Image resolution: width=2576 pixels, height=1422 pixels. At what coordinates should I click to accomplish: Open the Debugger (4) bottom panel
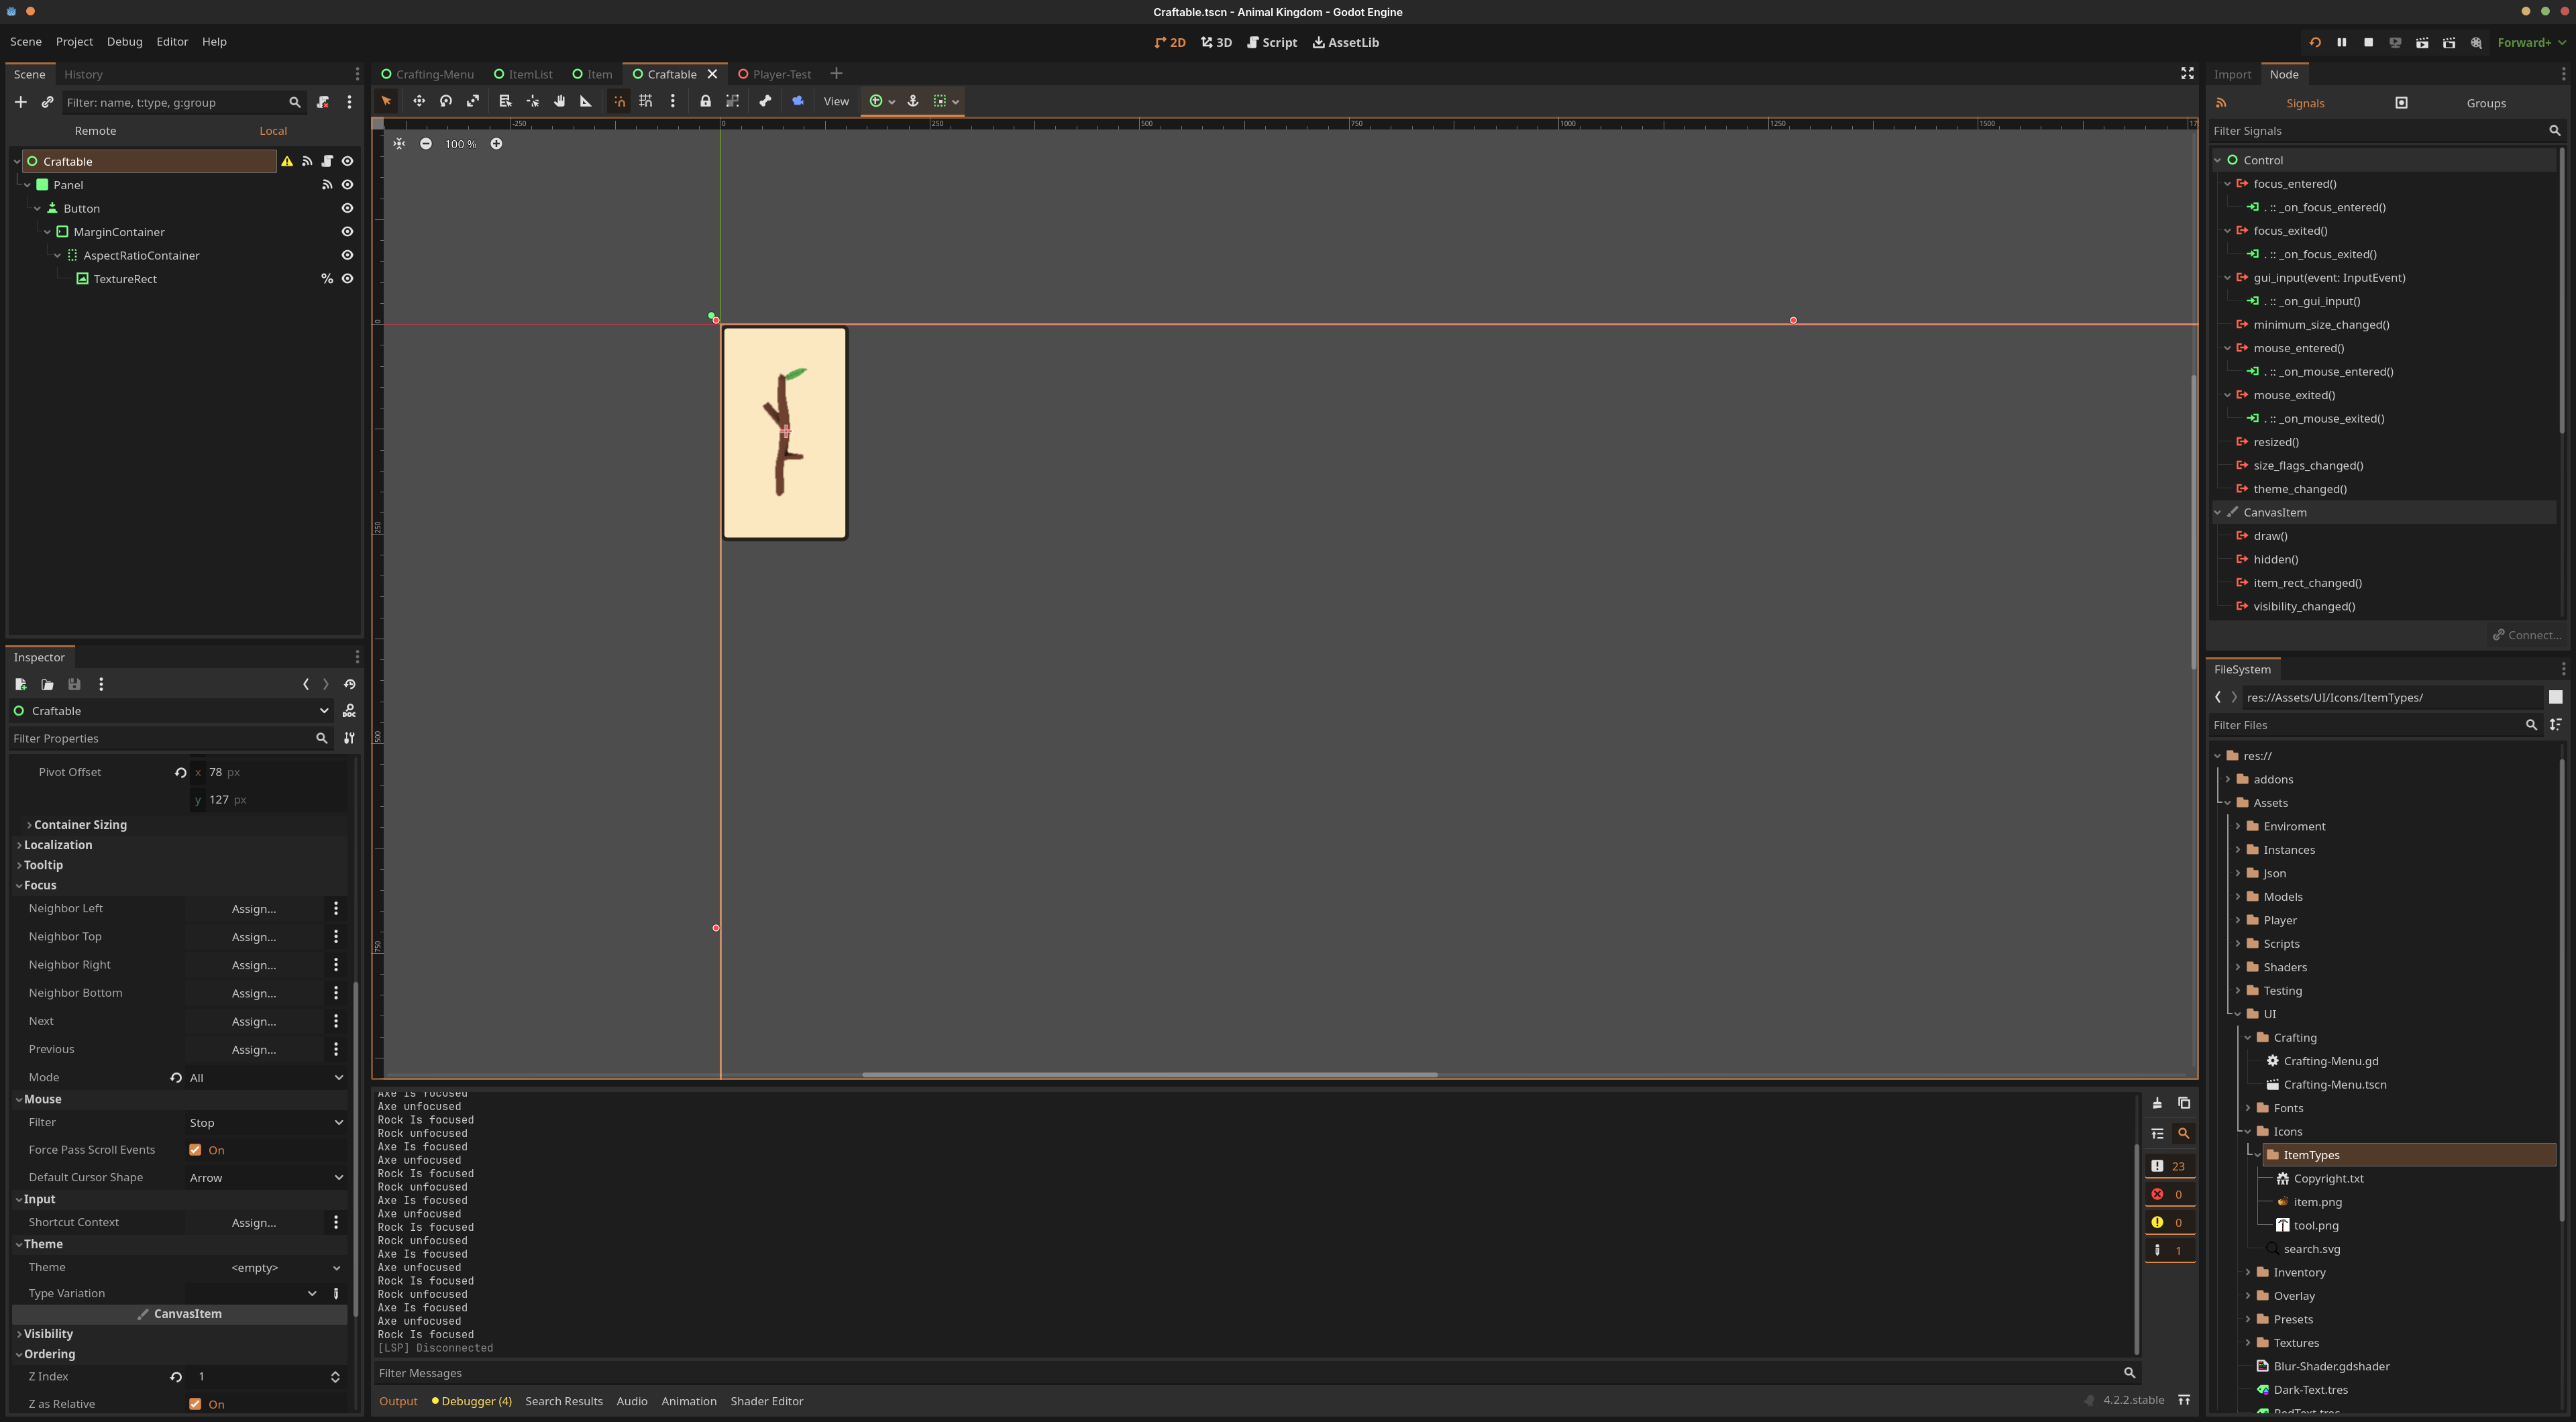coord(472,1401)
